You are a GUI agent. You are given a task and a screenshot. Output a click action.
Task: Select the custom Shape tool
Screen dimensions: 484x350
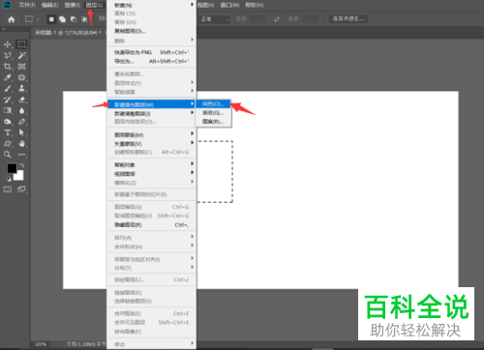click(8, 143)
